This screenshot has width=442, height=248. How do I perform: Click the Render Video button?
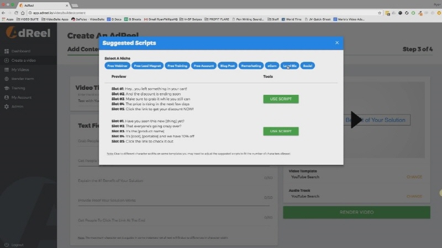pyautogui.click(x=356, y=212)
